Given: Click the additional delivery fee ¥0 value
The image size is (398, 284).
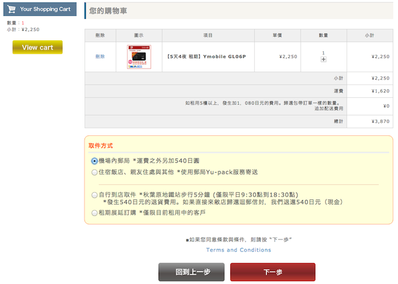Looking at the screenshot, I should click(386, 106).
